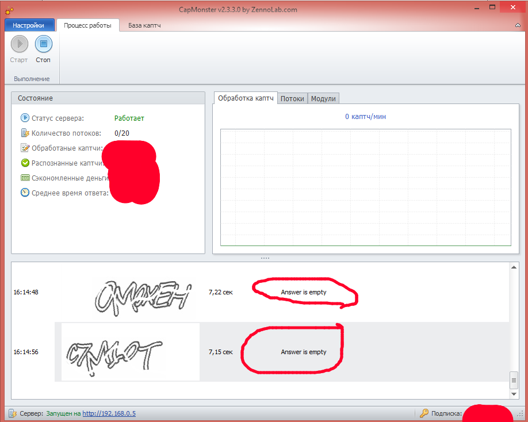This screenshot has height=422, width=528.
Task: Switch to the Потоки tab
Action: (x=292, y=99)
